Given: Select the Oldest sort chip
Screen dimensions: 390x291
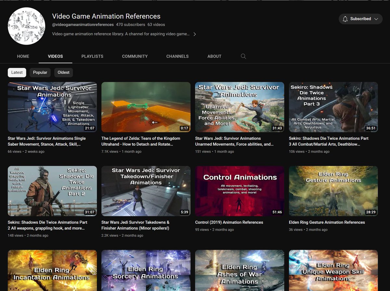Looking at the screenshot, I should [63, 73].
